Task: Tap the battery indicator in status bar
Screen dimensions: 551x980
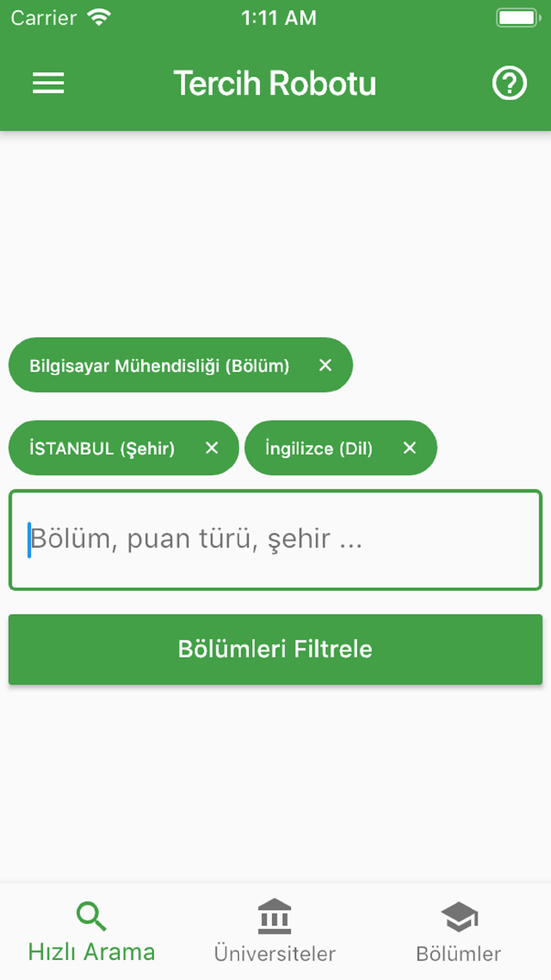Action: pos(518,18)
